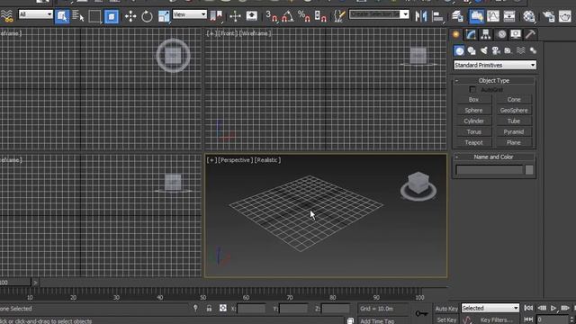The height and width of the screenshot is (324, 576).
Task: Open the Selected key filter dropdown
Action: tap(490, 308)
